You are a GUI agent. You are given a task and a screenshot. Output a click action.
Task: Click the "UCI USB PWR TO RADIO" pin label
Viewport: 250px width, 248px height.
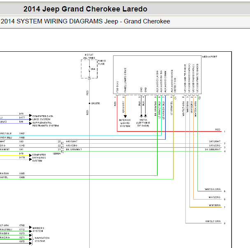[x=197, y=78]
